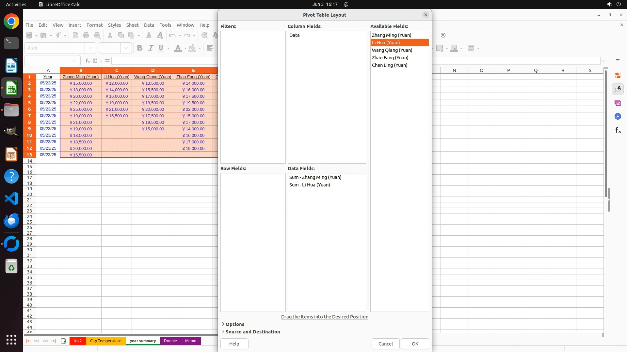Click the add new sheet icon
The width and height of the screenshot is (627, 352).
[x=63, y=341]
